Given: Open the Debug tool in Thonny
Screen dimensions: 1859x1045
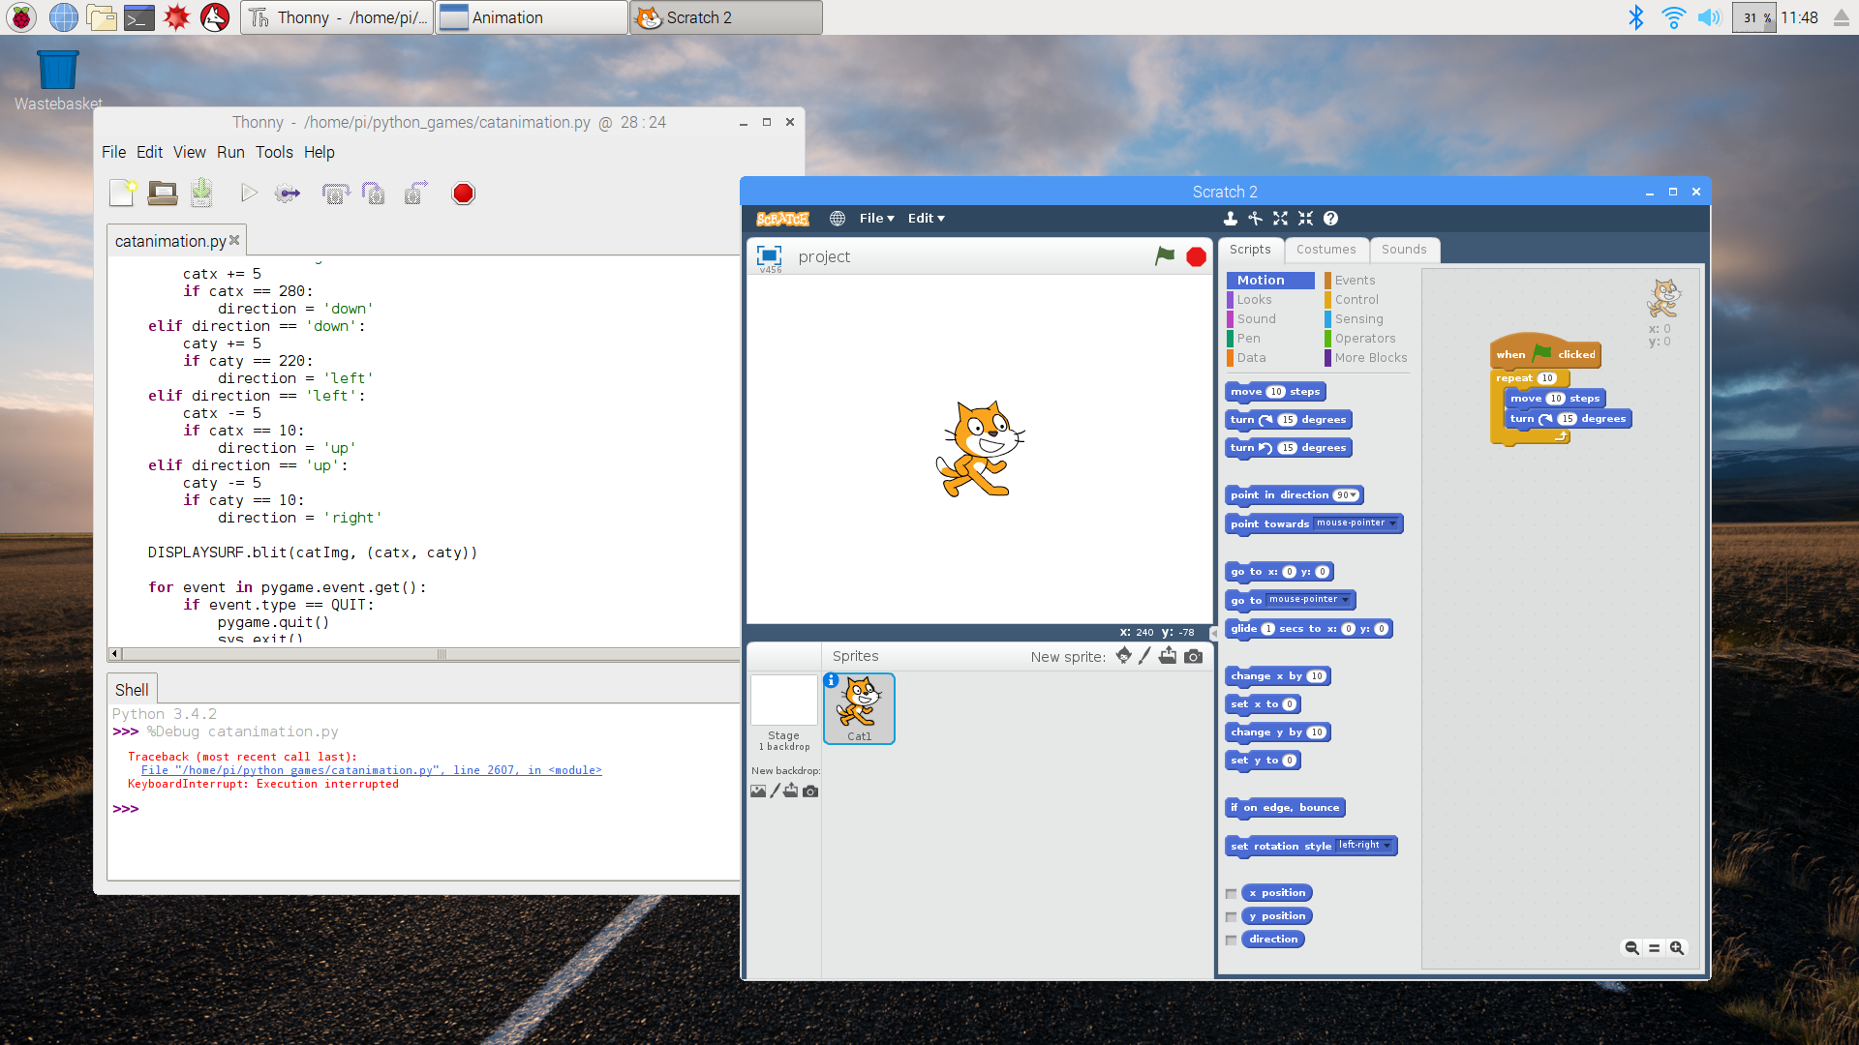Looking at the screenshot, I should (x=287, y=193).
